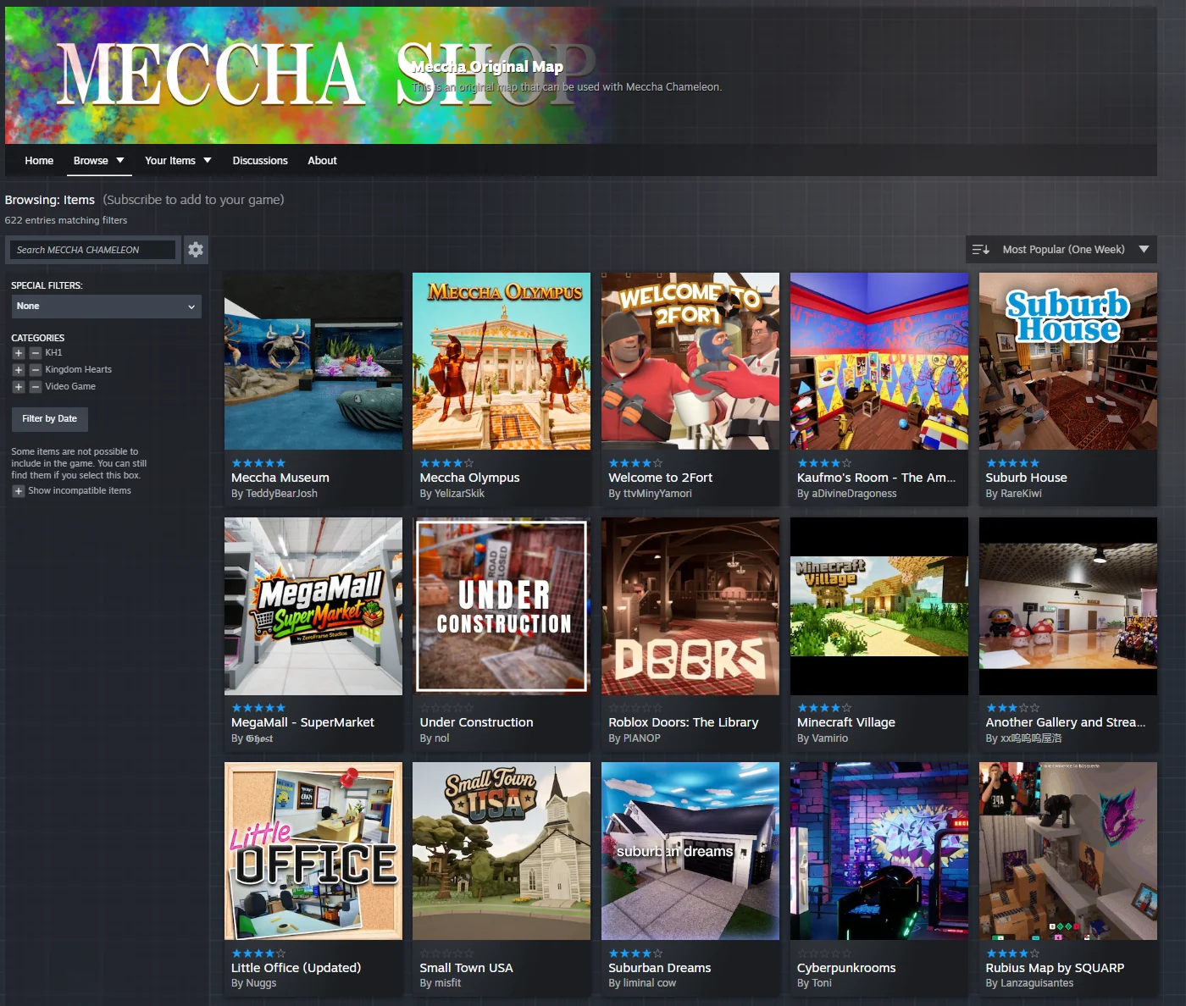This screenshot has width=1186, height=1006.
Task: Focus the Search MECCHA CHAMELEON field
Action: (93, 250)
